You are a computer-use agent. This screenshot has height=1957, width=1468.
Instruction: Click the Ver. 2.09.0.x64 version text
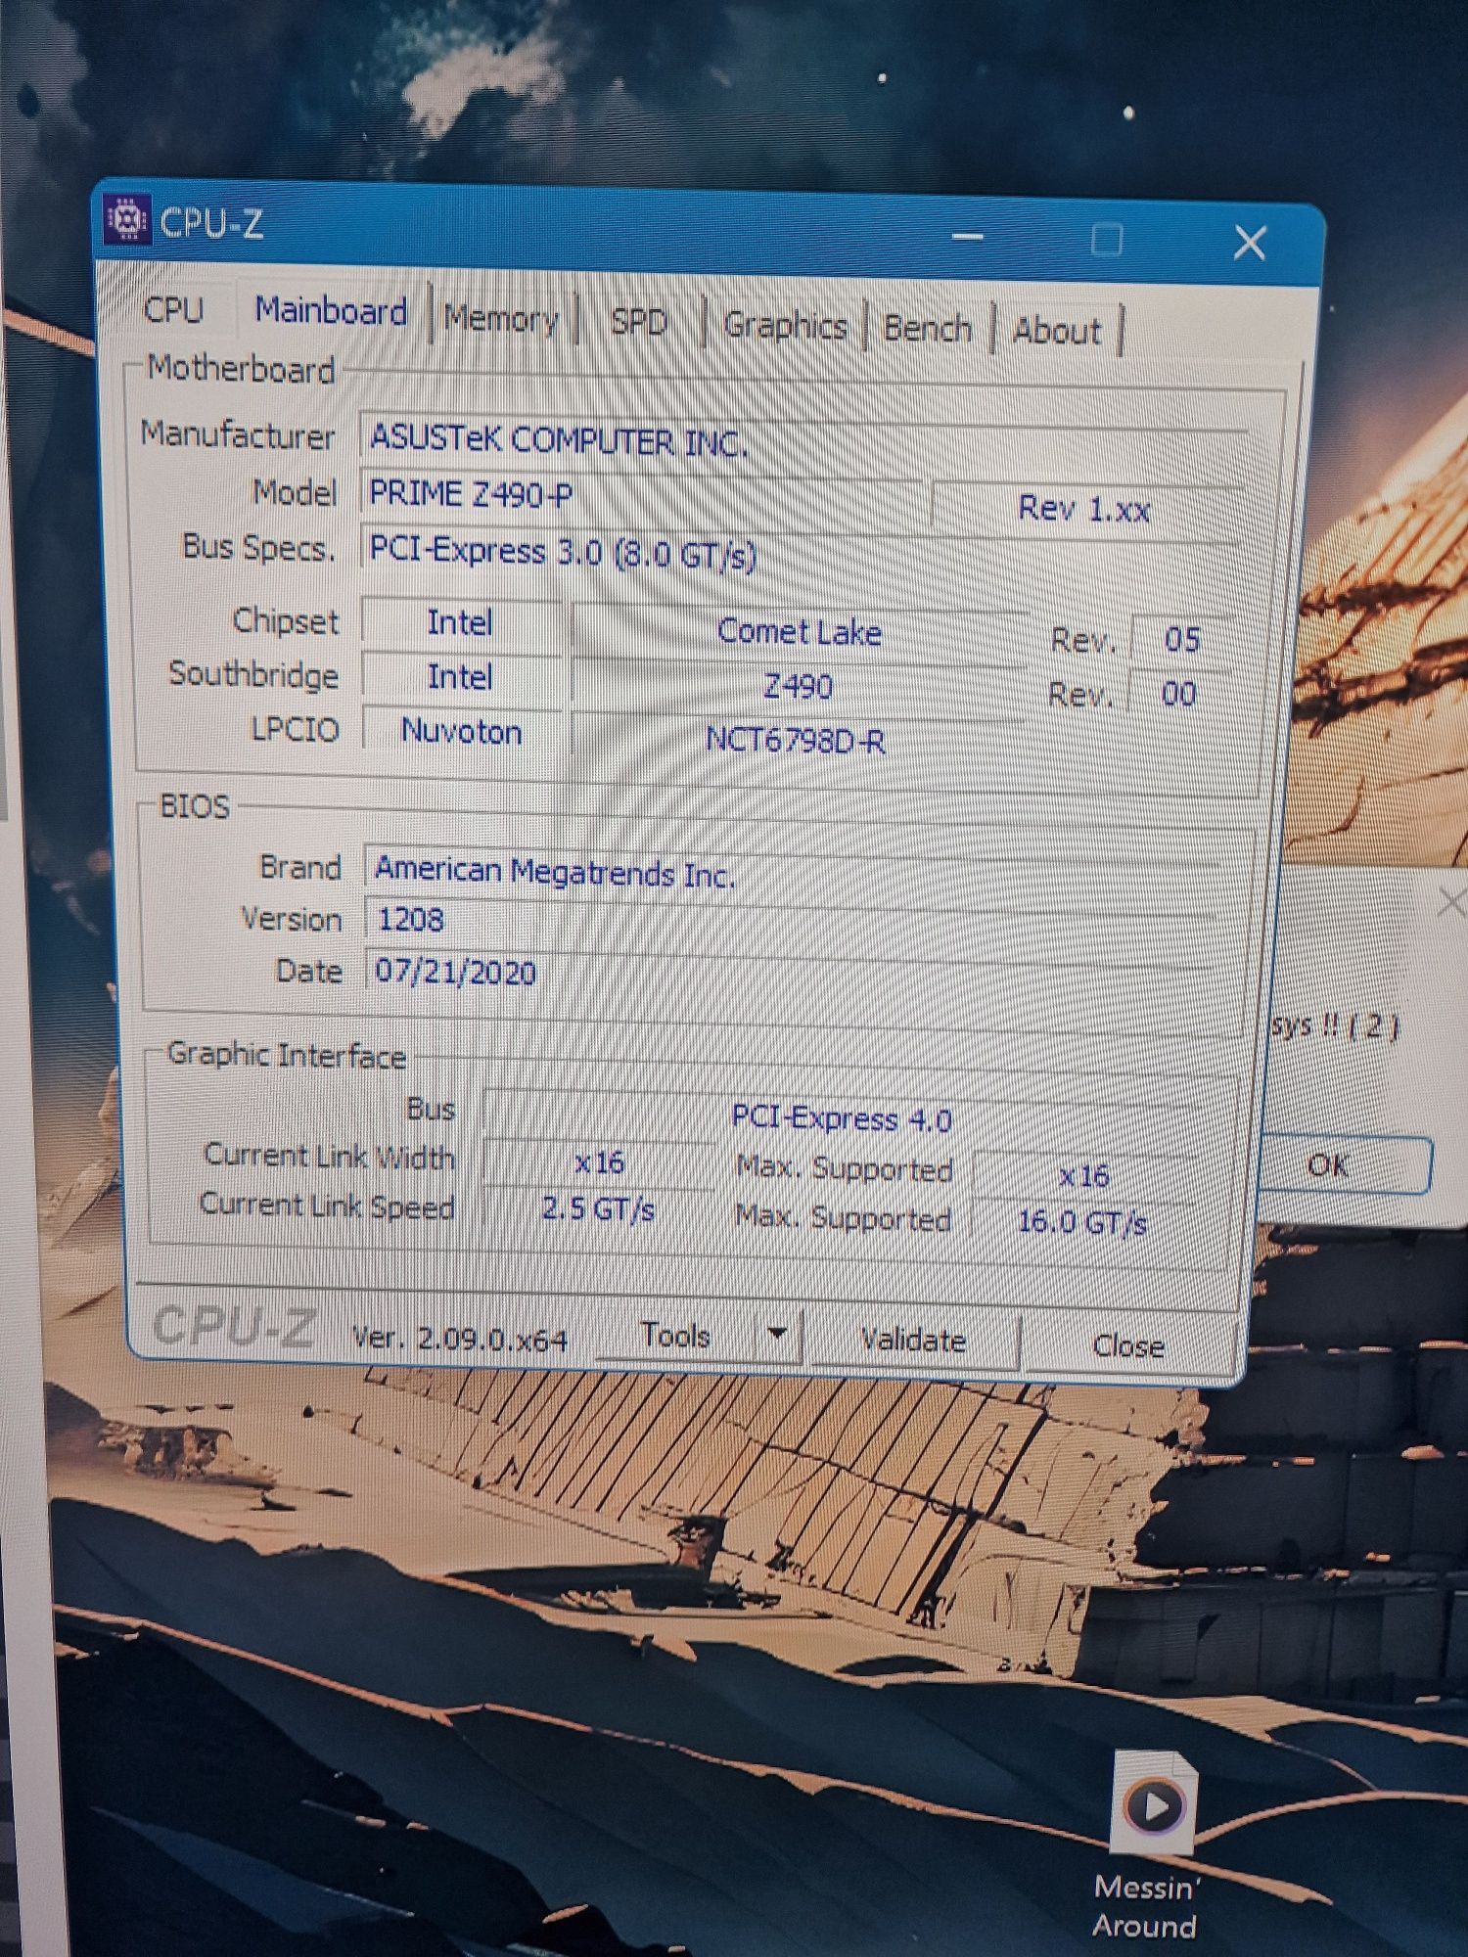pyautogui.click(x=459, y=1338)
